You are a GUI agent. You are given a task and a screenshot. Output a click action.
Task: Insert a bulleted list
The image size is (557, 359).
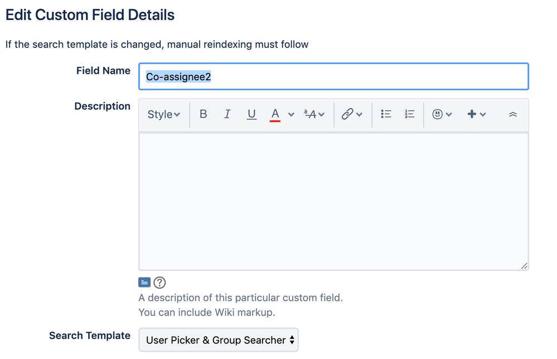386,114
